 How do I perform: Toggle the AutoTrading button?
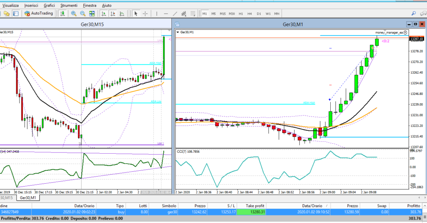point(39,13)
